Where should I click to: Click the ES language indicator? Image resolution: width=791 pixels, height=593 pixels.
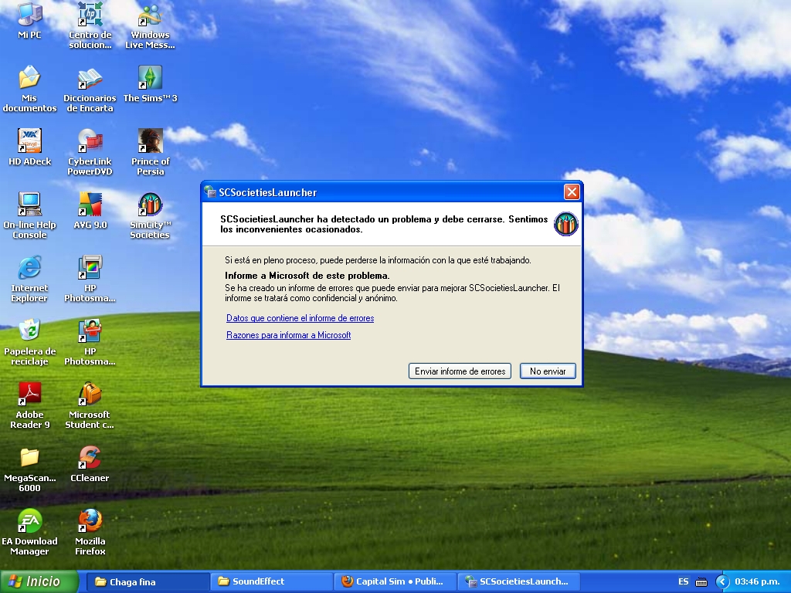click(x=683, y=582)
